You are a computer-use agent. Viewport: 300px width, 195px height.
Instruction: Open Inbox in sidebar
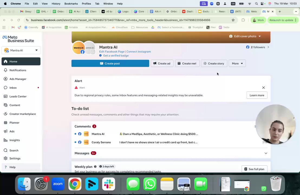[x=21, y=88]
